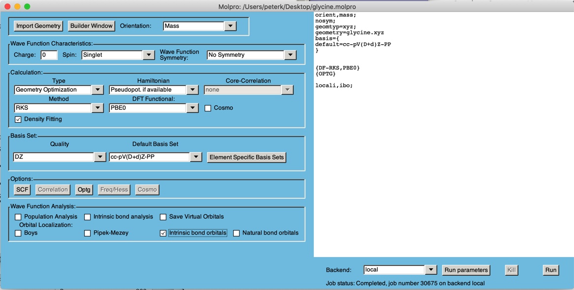Uncheck the Density Fitting checkbox
Image resolution: width=574 pixels, height=290 pixels.
(x=18, y=119)
